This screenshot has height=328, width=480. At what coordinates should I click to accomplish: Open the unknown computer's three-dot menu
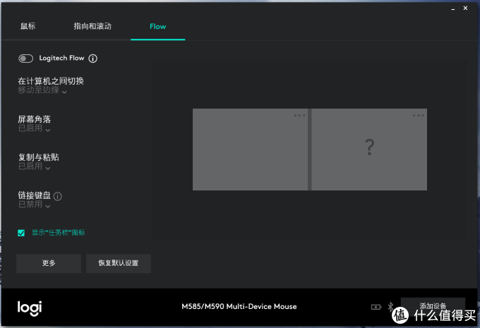pyautogui.click(x=418, y=116)
